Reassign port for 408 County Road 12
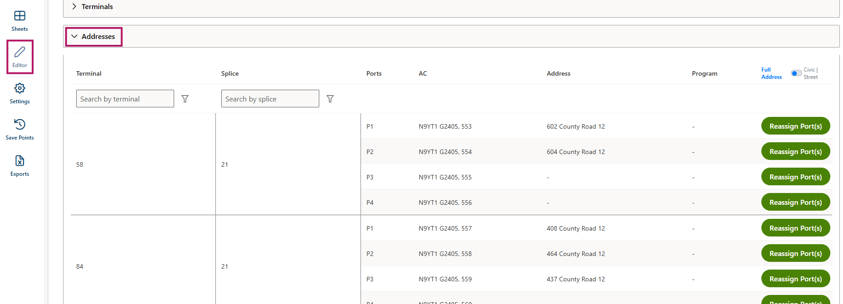This screenshot has height=304, width=843. (x=795, y=228)
